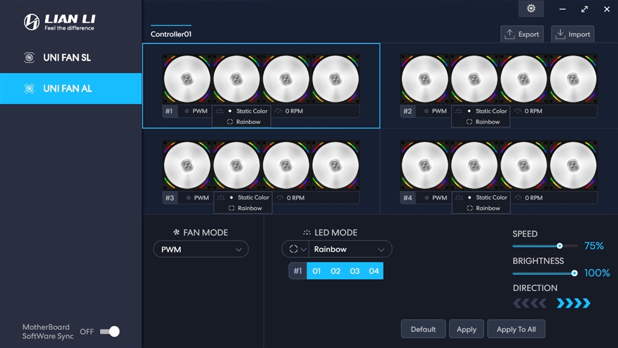
Task: Click Static Color label in group #3
Action: [x=253, y=198]
